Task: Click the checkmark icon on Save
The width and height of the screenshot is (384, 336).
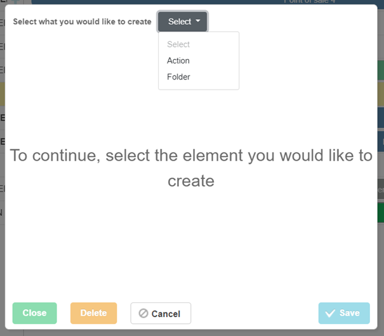Action: [x=330, y=313]
